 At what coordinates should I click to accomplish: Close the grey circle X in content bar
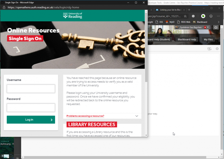[x=217, y=49]
